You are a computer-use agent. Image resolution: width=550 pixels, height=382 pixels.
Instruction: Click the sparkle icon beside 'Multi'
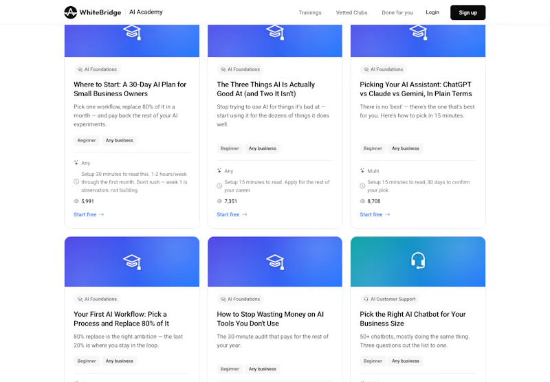point(362,170)
